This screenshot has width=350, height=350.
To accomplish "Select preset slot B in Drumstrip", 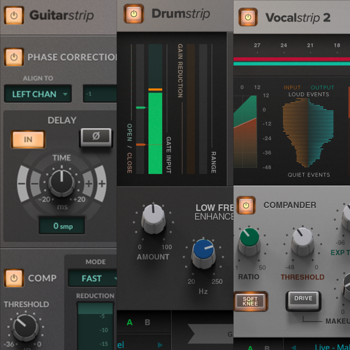I will (147, 322).
